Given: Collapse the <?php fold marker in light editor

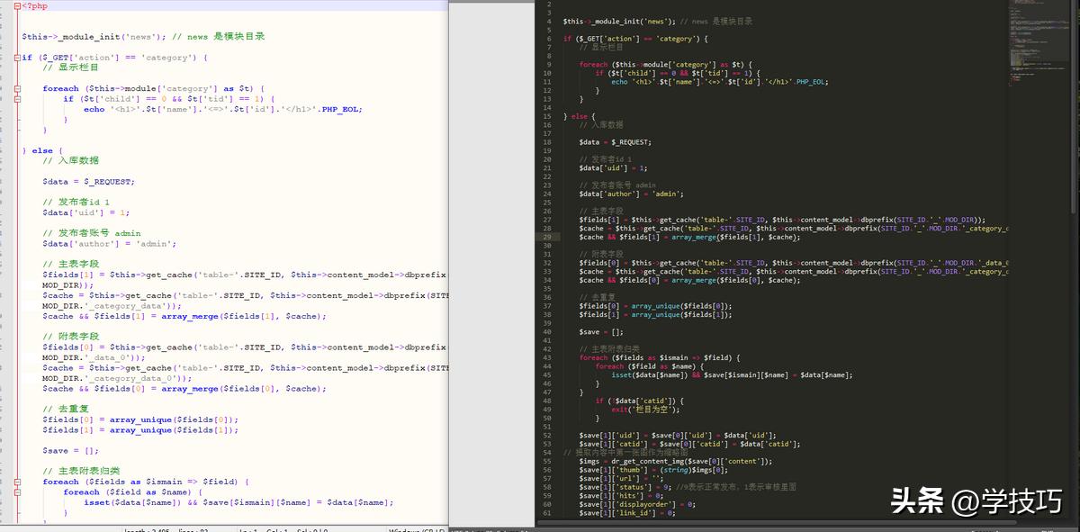Looking at the screenshot, I should tap(17, 5).
